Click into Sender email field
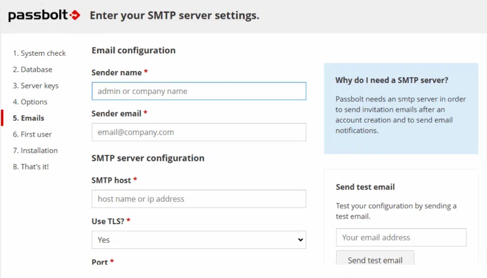The image size is (487, 278). click(198, 132)
